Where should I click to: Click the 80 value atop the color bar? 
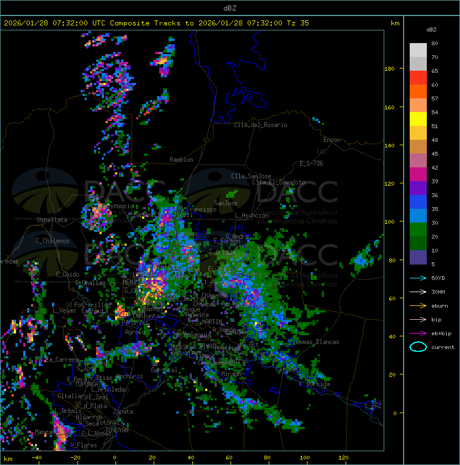pos(435,43)
